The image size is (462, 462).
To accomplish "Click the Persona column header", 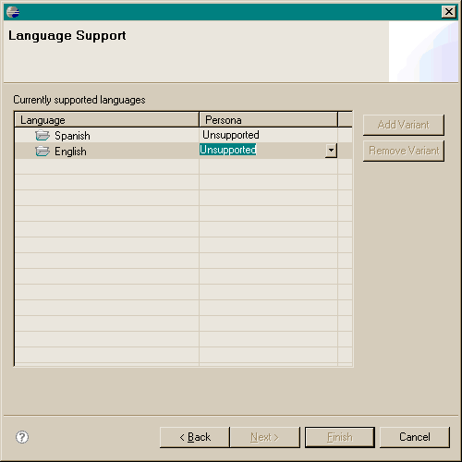I will [x=268, y=119].
